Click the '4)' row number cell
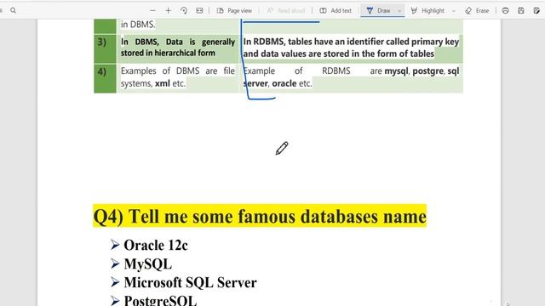This screenshot has height=306, width=545. pos(105,78)
